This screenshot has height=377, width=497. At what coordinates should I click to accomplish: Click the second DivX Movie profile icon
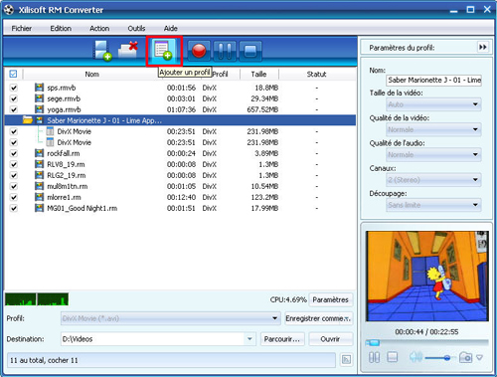[50, 142]
